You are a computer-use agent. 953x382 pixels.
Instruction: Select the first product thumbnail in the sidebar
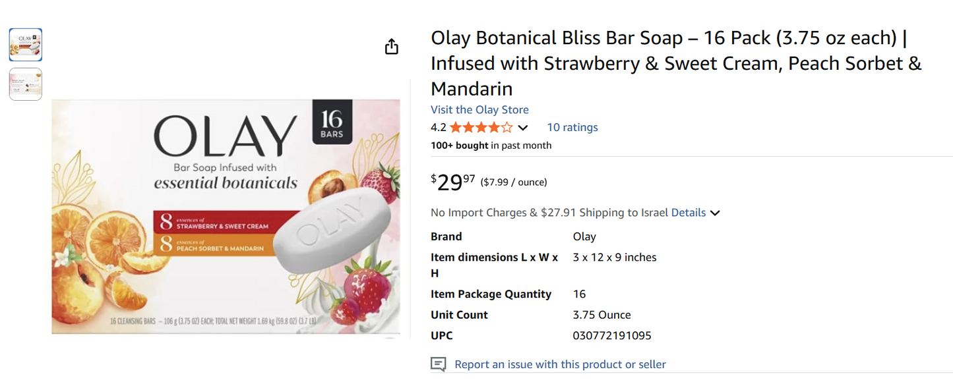pos(25,44)
